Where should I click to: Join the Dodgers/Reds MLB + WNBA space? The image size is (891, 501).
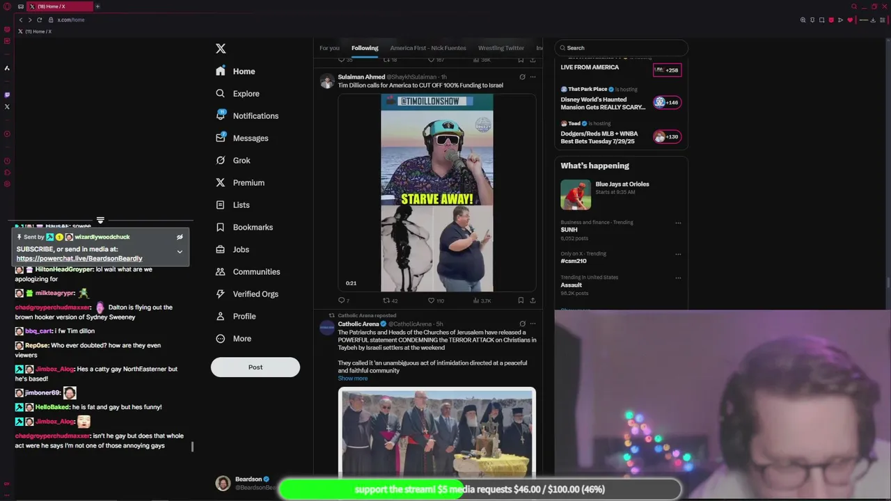pos(667,136)
